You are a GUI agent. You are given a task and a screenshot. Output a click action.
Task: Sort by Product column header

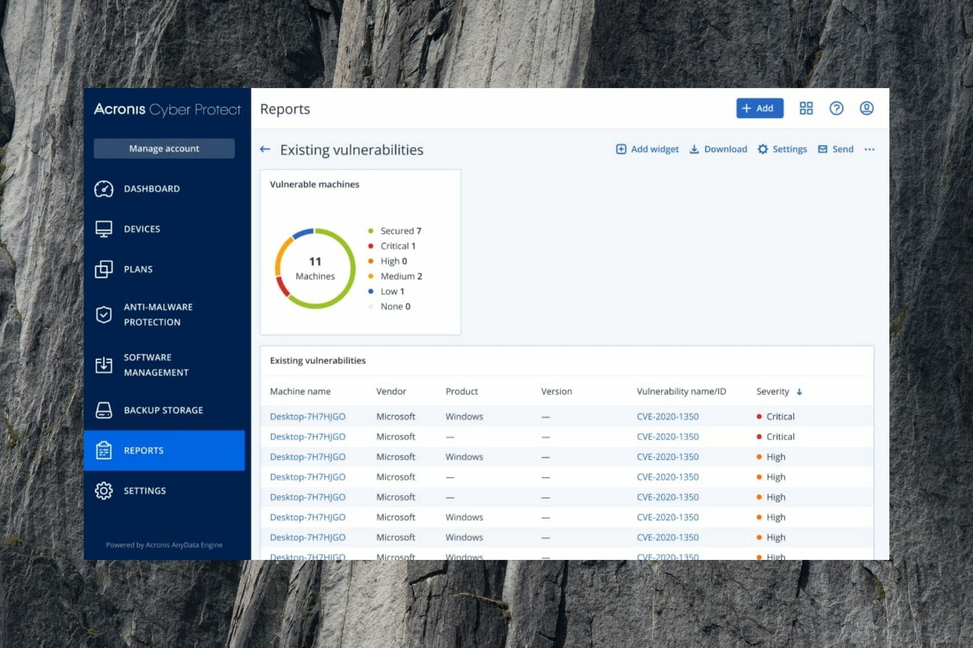[x=462, y=391]
